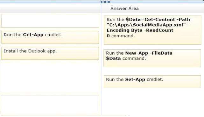Viewport: 204px width, 117px height.
Task: Click the bold 'Set-App' text
Action: [135, 79]
